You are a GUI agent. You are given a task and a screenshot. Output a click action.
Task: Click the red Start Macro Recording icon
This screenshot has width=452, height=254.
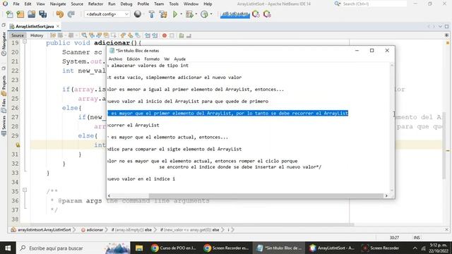[165, 35]
